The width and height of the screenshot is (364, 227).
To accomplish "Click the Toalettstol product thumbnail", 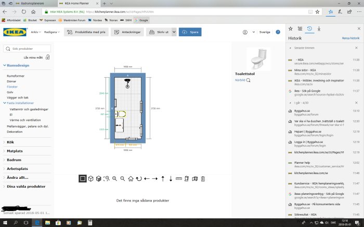I will point(258,59).
